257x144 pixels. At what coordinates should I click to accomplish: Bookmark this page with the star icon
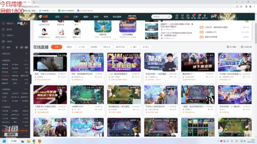pos(241,6)
